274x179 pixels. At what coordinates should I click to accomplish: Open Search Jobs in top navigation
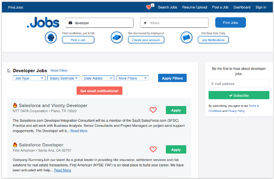(x=167, y=7)
